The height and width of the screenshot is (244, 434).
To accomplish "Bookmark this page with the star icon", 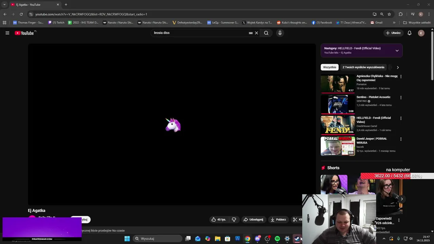I will 389,14.
